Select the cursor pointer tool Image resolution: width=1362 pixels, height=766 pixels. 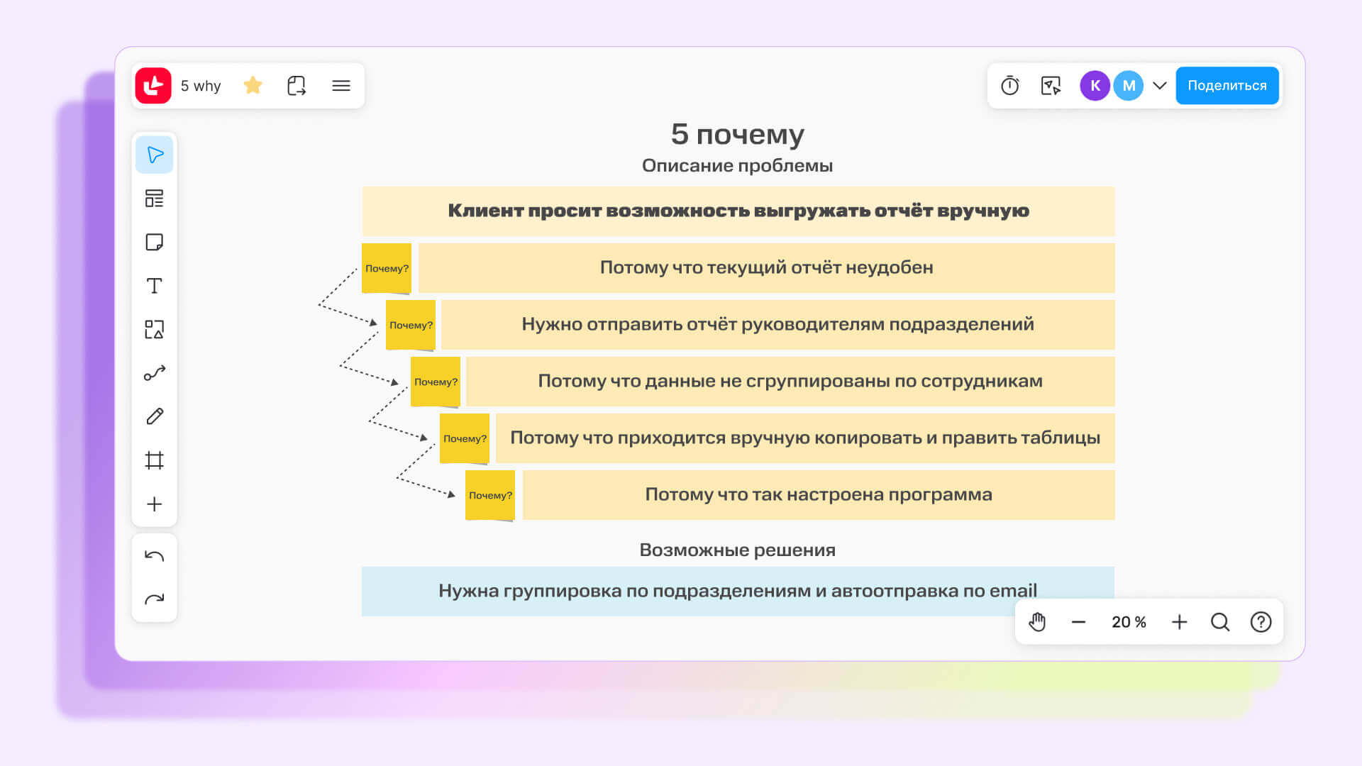point(155,155)
